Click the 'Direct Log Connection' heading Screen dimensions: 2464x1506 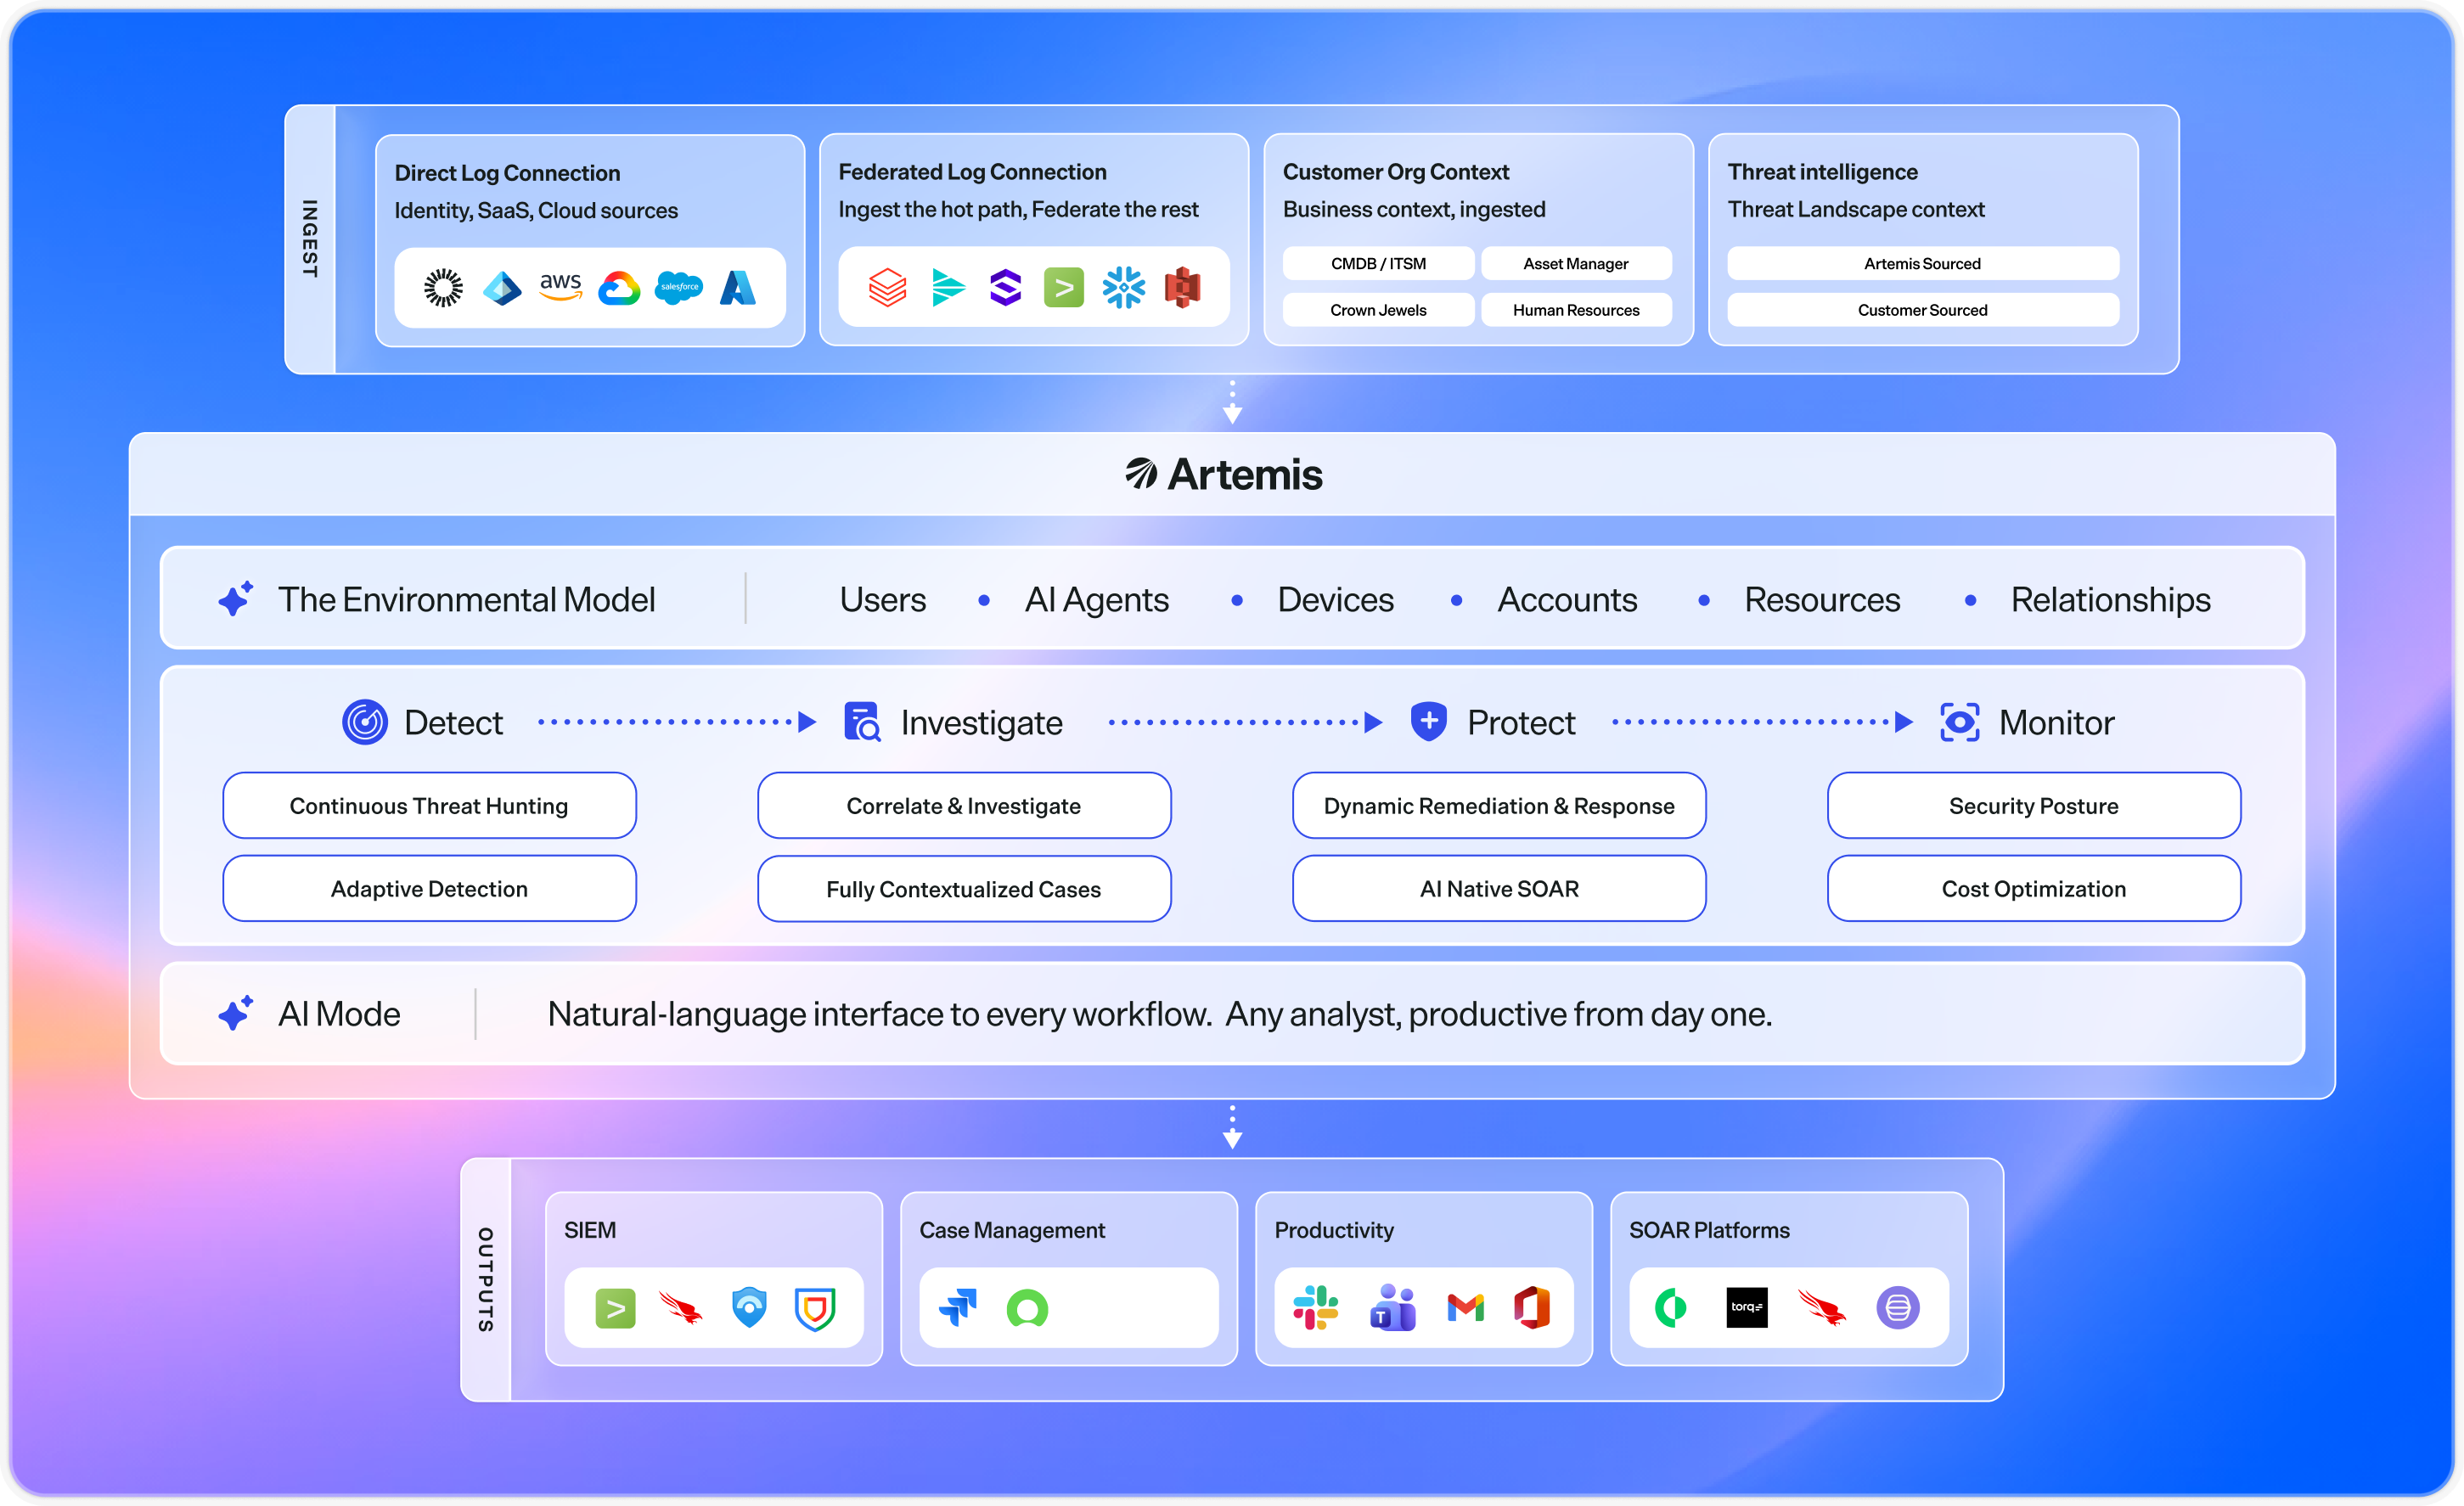coord(507,173)
